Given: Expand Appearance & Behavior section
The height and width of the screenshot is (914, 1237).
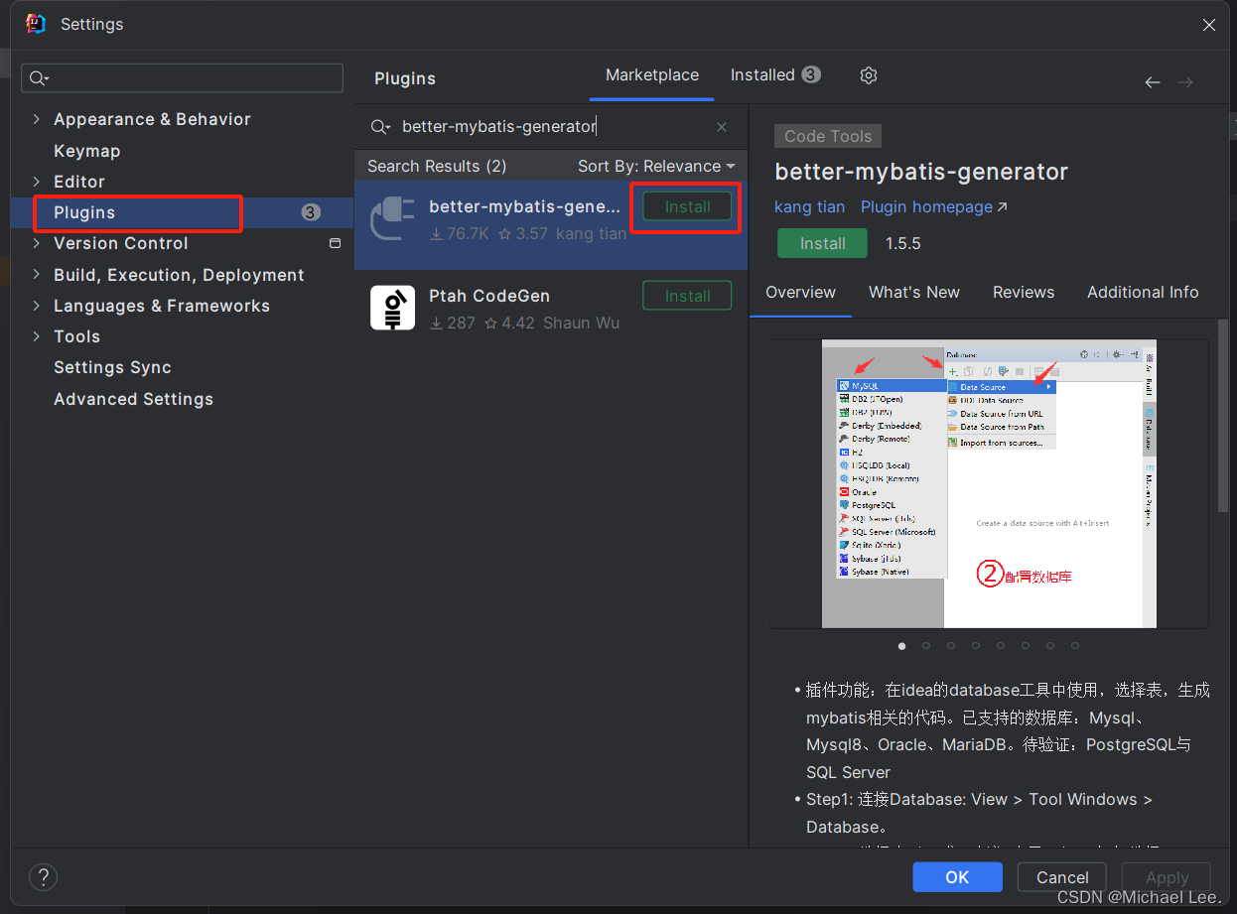Looking at the screenshot, I should pos(37,119).
